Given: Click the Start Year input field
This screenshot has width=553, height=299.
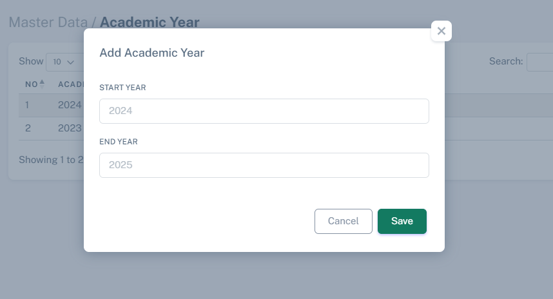Looking at the screenshot, I should coord(264,111).
